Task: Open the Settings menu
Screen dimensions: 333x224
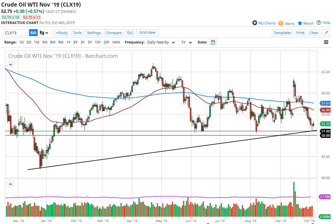Action: (94, 33)
